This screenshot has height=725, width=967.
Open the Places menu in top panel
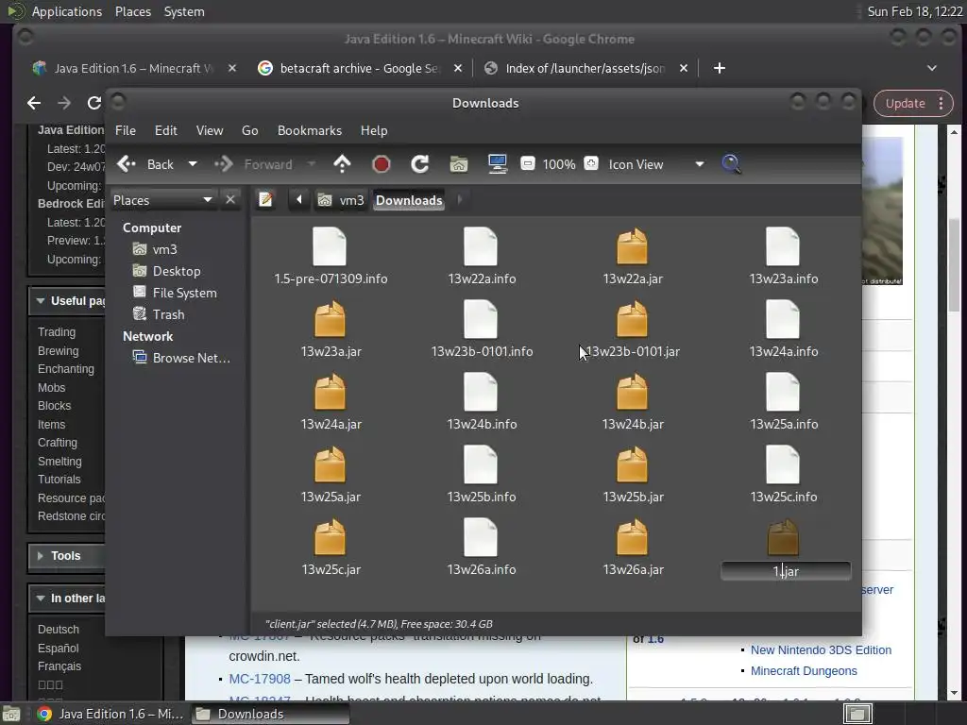pyautogui.click(x=132, y=11)
